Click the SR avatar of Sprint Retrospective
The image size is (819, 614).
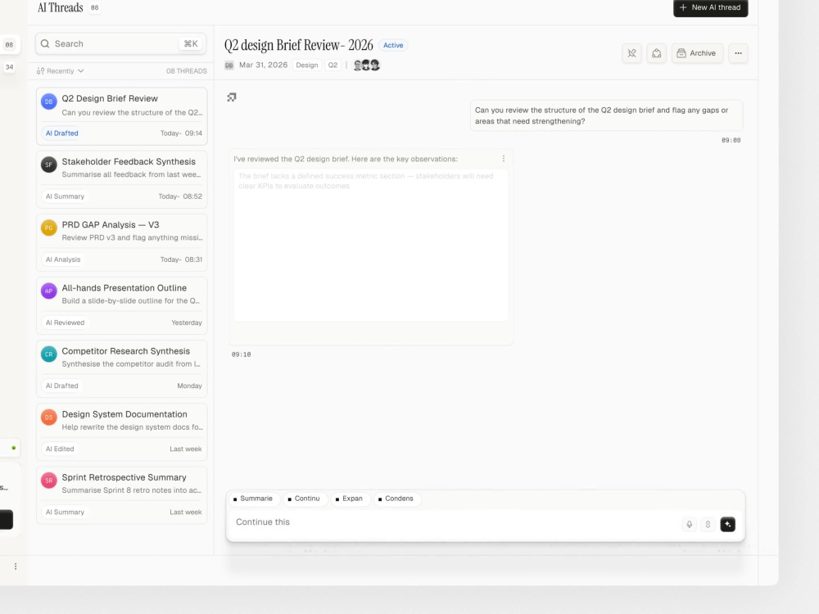coord(48,481)
